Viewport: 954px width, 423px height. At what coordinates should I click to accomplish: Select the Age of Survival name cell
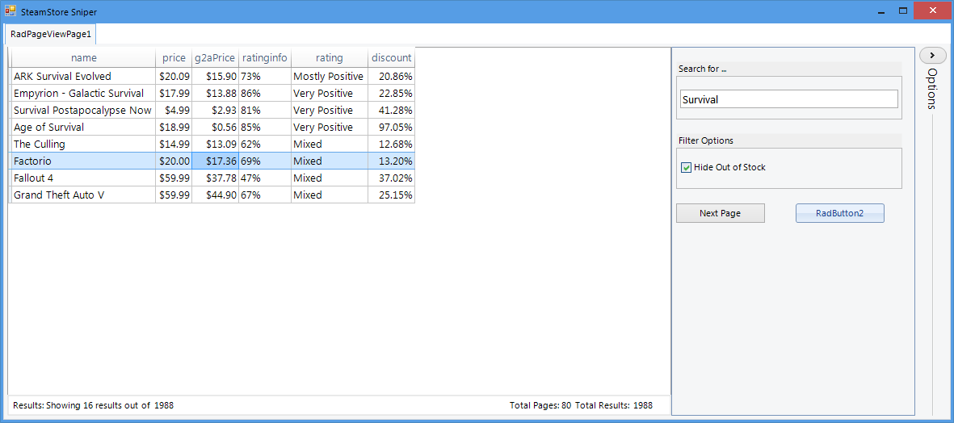[84, 127]
